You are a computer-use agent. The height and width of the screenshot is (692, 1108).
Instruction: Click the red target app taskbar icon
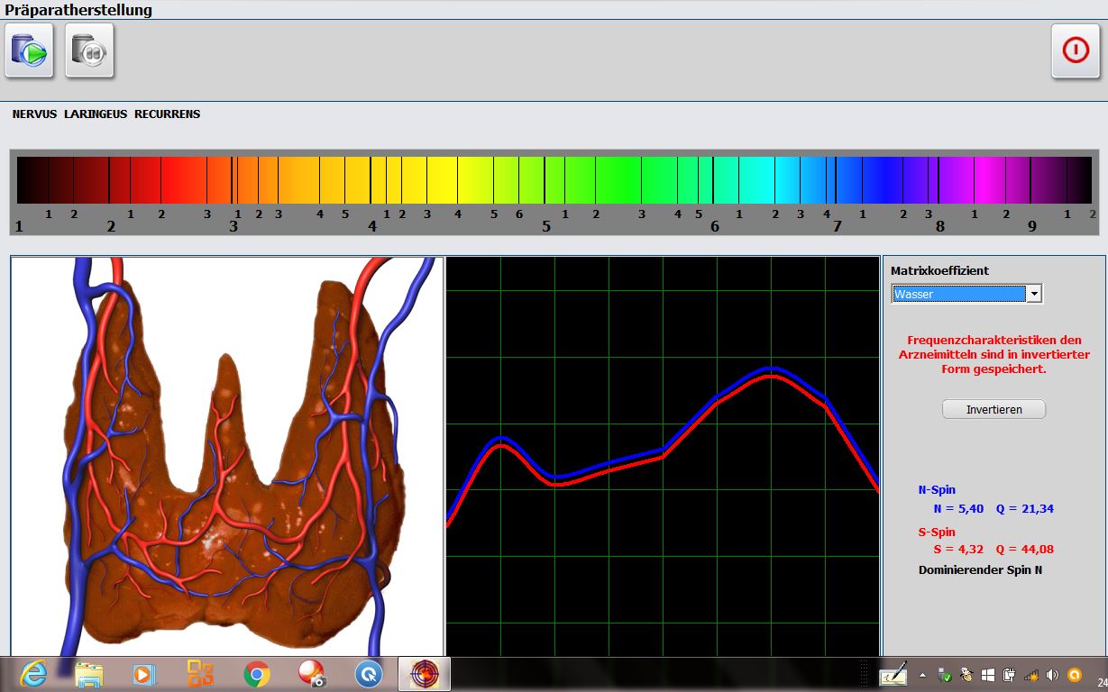click(424, 674)
